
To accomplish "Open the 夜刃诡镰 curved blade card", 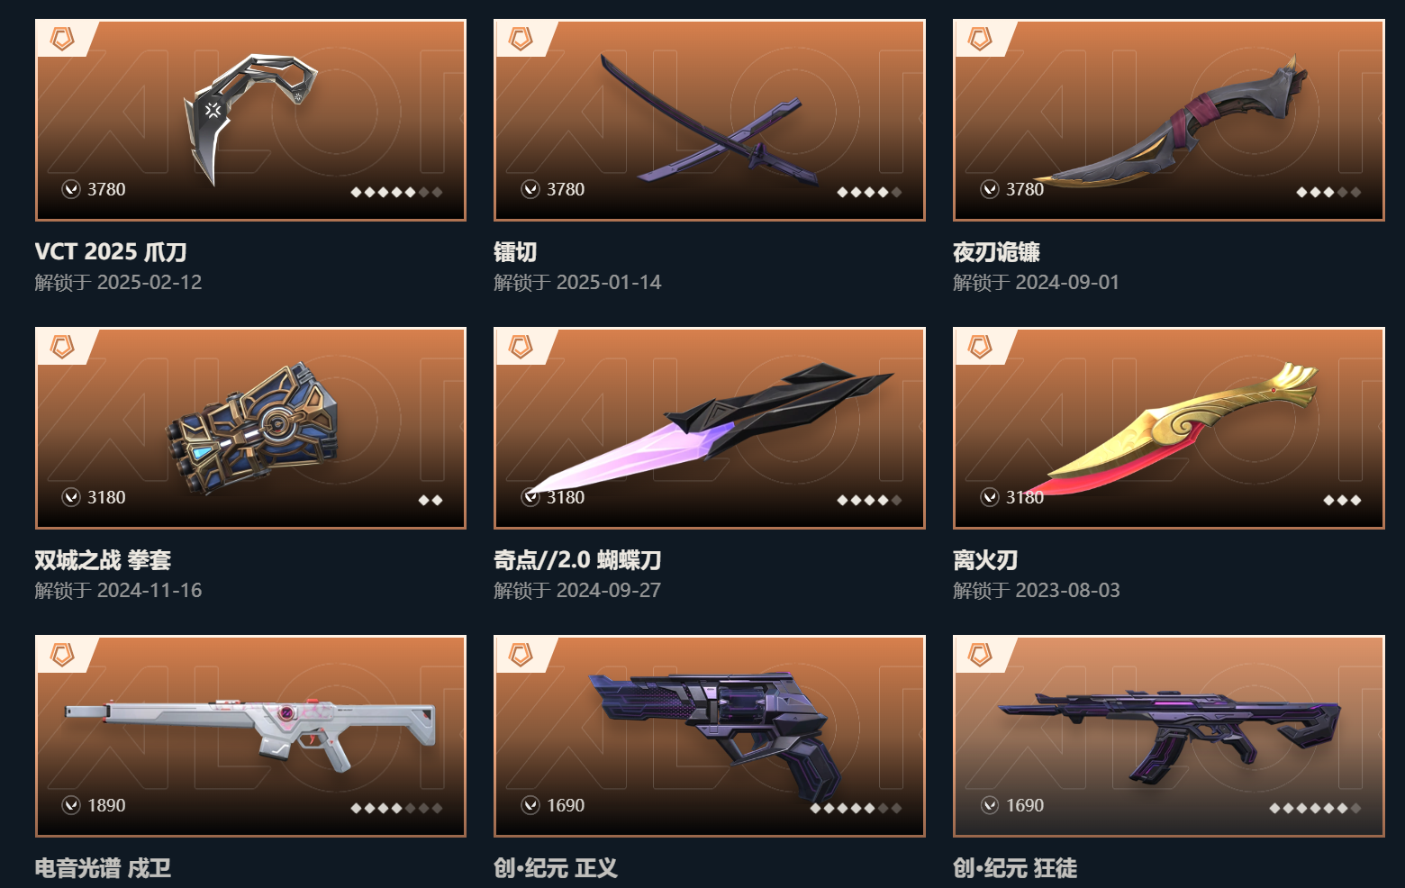I will tap(1168, 120).
